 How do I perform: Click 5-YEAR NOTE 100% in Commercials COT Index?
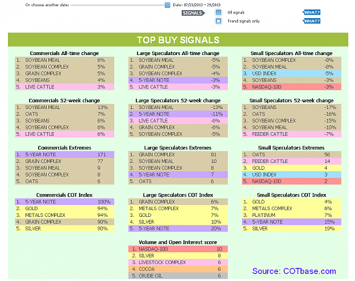[65, 202]
